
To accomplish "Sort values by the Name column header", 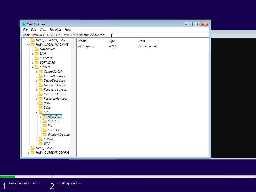I will (92, 41).
